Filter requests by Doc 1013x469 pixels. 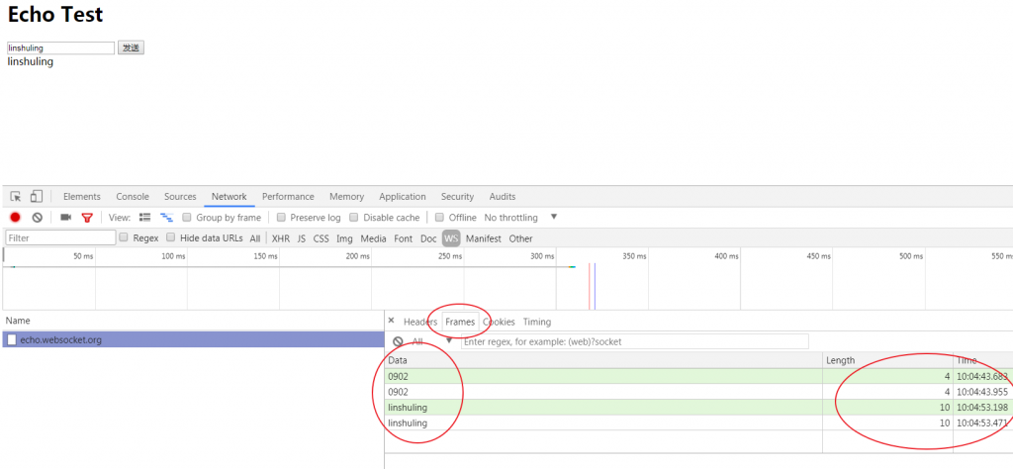click(x=428, y=238)
